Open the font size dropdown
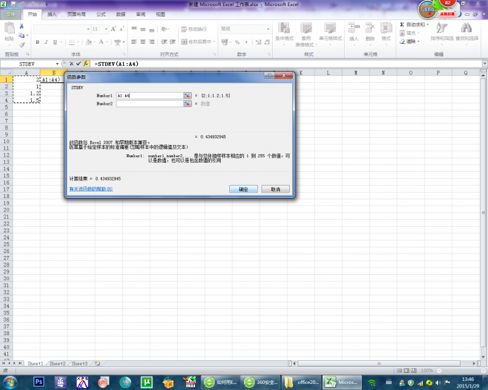The height and width of the screenshot is (390, 488). click(106, 29)
